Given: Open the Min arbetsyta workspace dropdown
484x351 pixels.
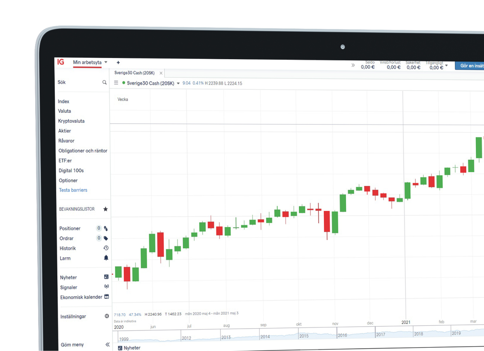Looking at the screenshot, I should tap(106, 62).
